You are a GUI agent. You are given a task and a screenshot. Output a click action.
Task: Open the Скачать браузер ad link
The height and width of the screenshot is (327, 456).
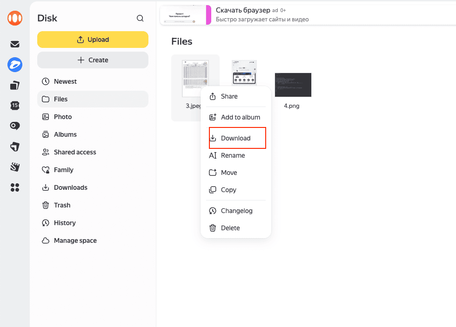244,10
